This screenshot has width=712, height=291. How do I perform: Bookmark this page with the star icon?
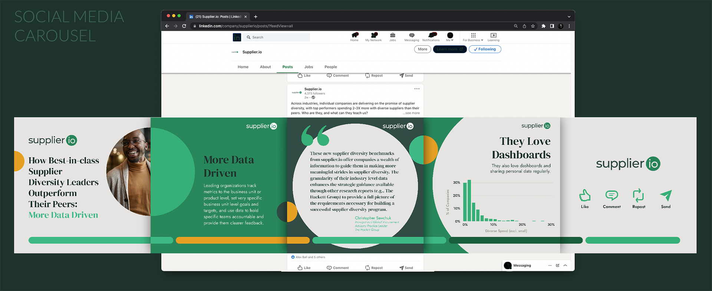[533, 26]
